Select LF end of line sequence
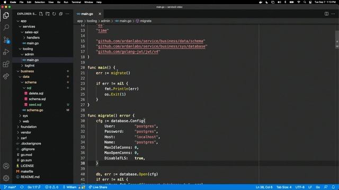The height and width of the screenshot is (190, 339). click(310, 187)
